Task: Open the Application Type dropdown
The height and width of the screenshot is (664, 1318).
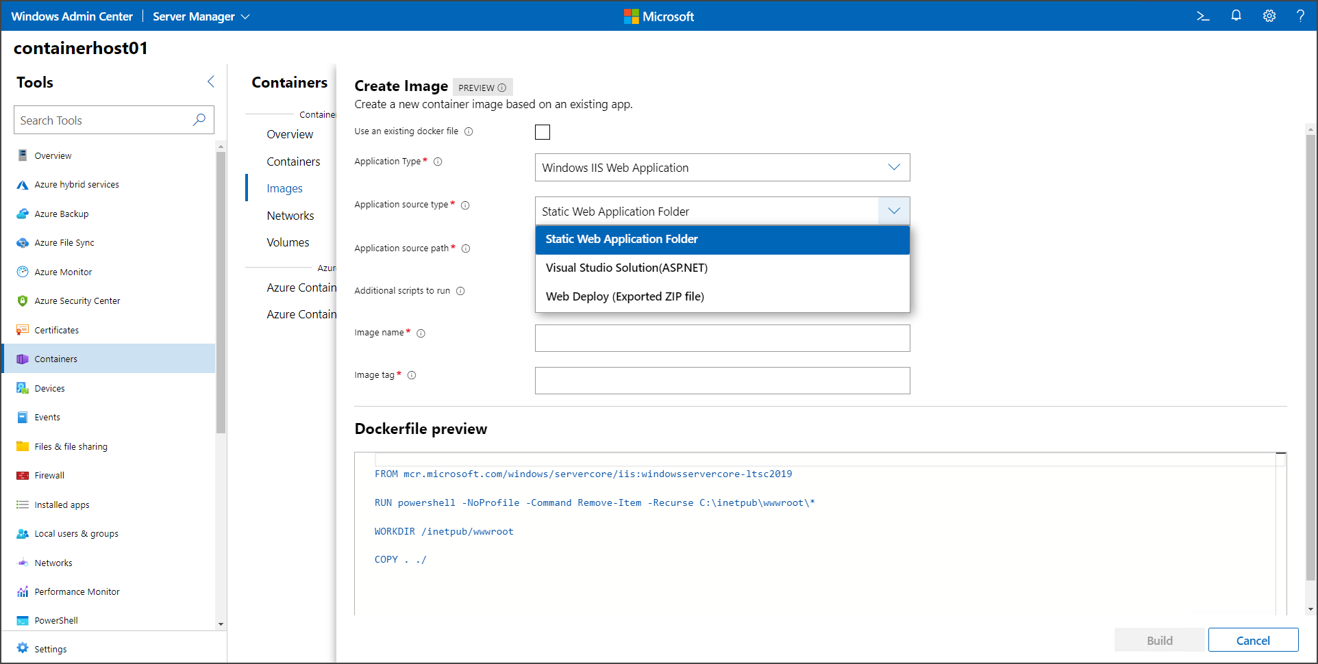Action: click(722, 168)
